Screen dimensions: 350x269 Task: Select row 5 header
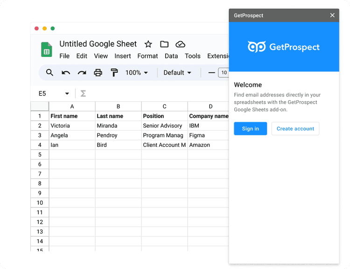click(40, 155)
